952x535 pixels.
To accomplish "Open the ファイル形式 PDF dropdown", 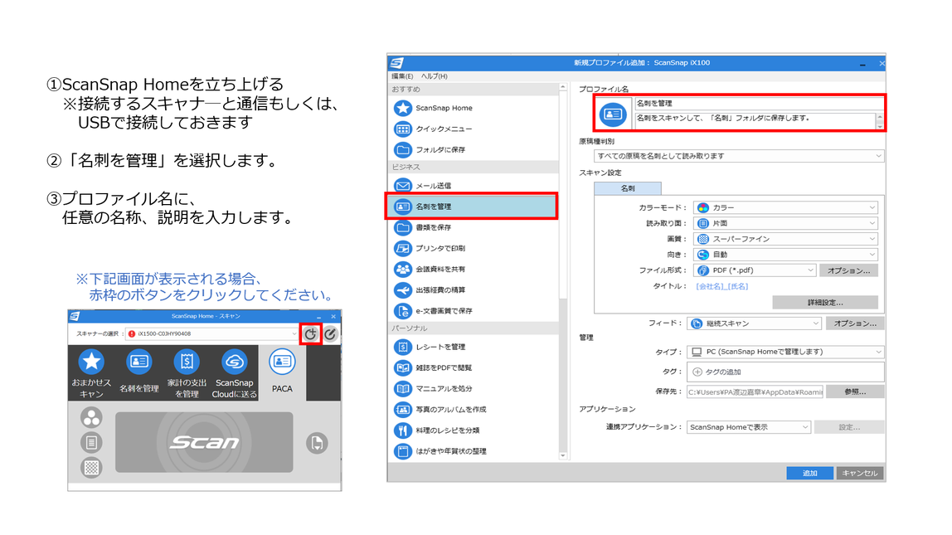I will coord(755,270).
